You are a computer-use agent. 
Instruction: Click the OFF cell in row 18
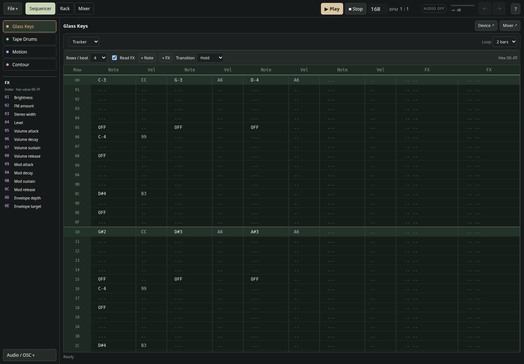point(113,308)
